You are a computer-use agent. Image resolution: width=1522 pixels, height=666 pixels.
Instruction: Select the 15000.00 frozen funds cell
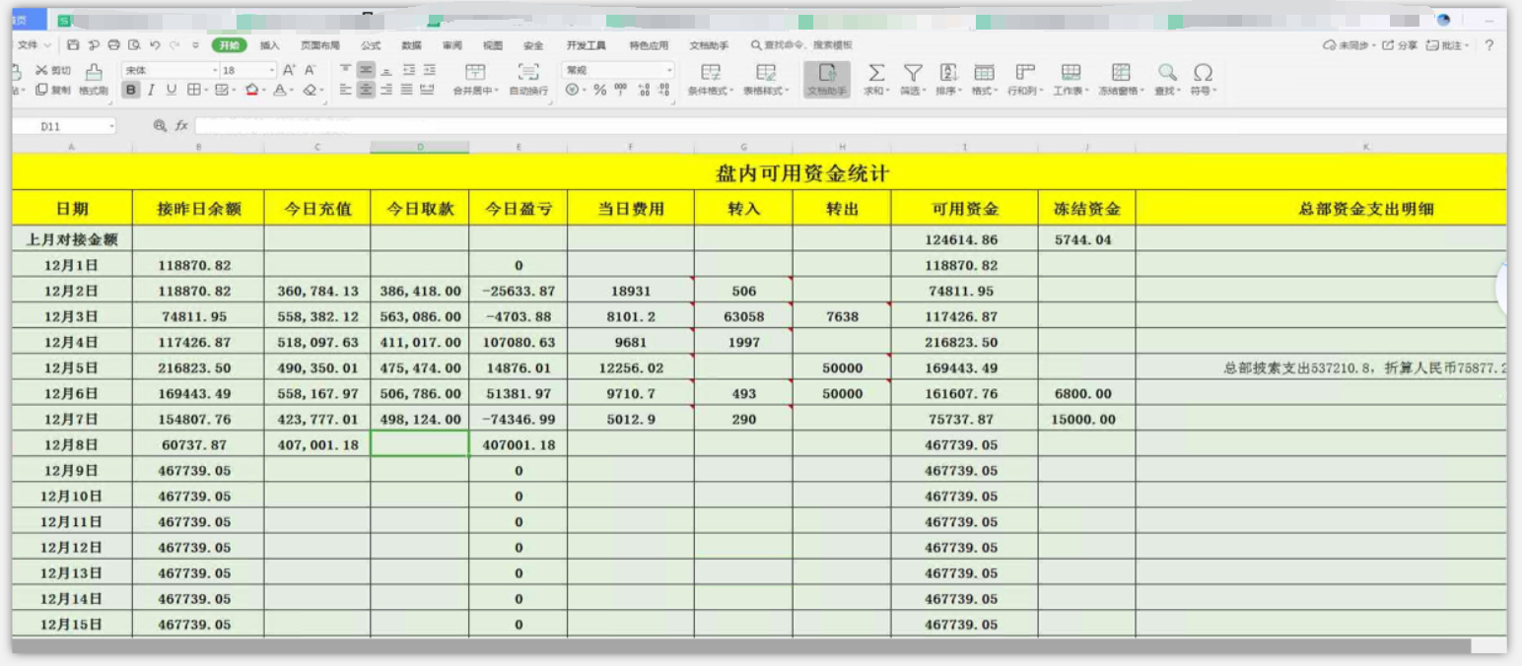[1084, 420]
